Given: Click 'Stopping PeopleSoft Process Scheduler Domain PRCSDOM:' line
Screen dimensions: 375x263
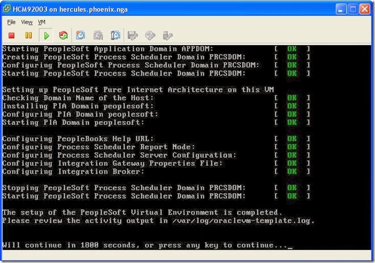Looking at the screenshot, I should click(124, 187).
